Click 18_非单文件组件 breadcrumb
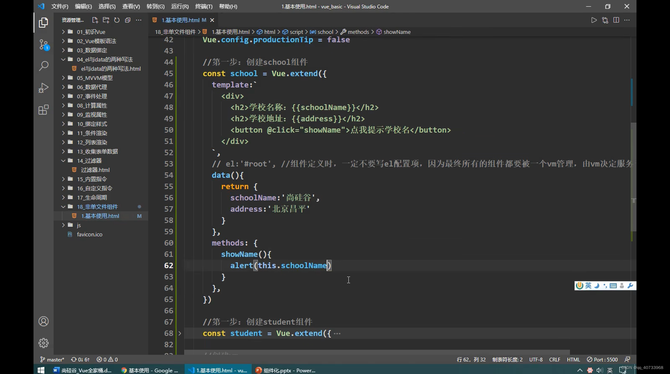Image resolution: width=670 pixels, height=374 pixels. click(175, 32)
